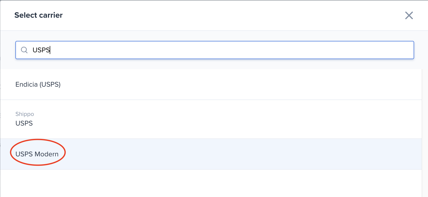Close the Select carrier dialog

(409, 15)
